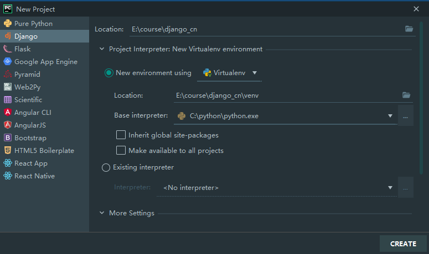Click the Angular CLI label text

(33, 113)
